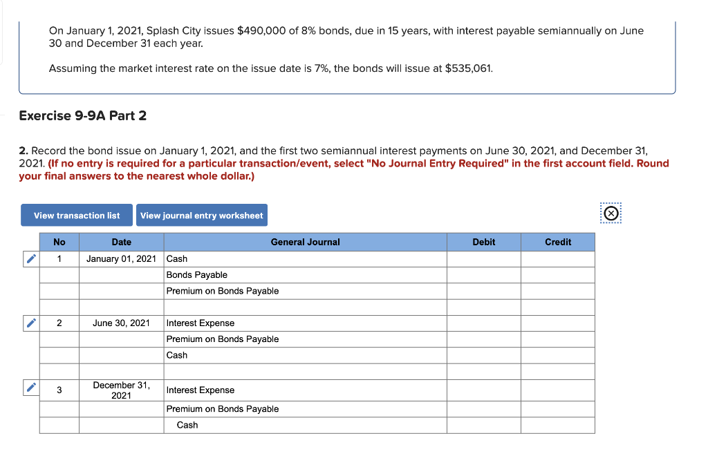This screenshot has width=708, height=456.
Task: Select the Cash account field in entry 1
Action: click(304, 258)
